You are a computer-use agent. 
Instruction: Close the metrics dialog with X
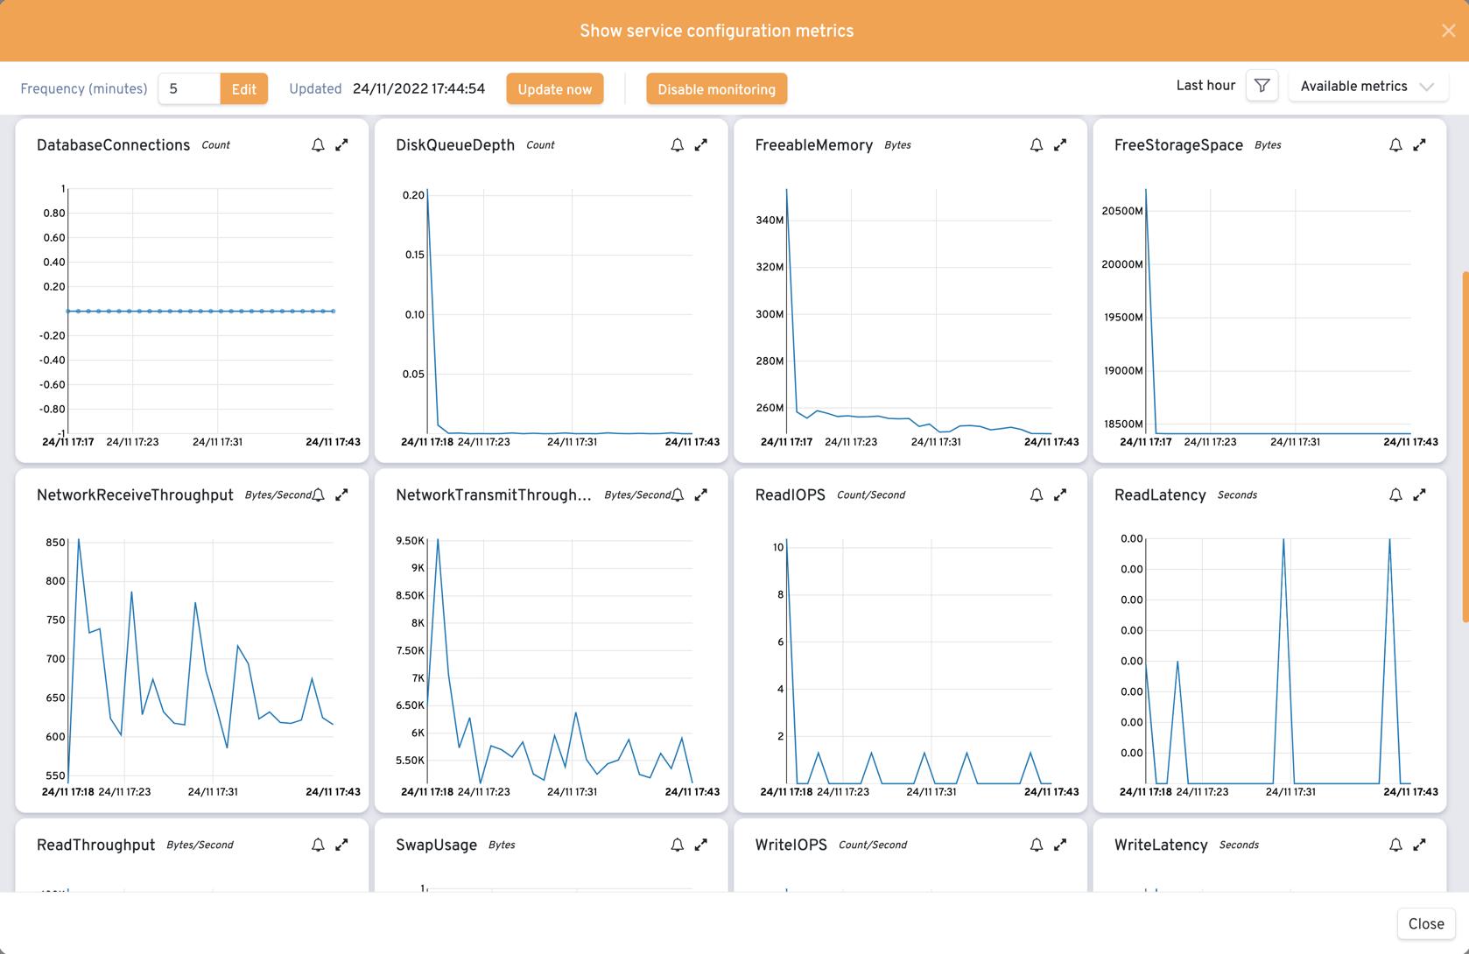(1448, 31)
